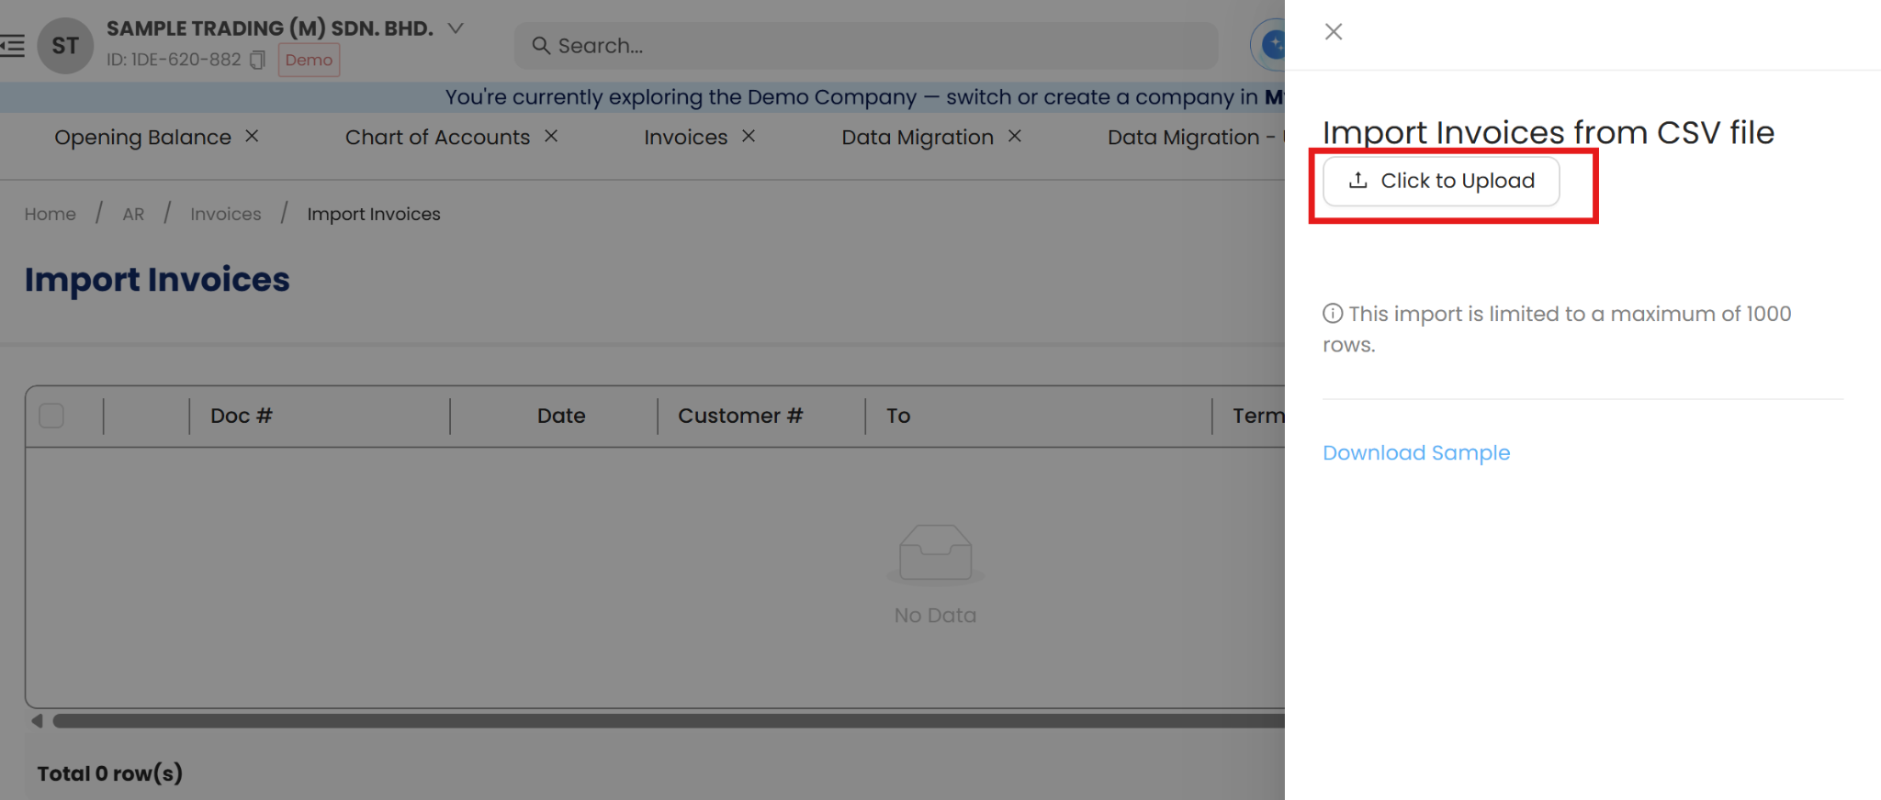Click the Click to Upload button

coord(1440,181)
